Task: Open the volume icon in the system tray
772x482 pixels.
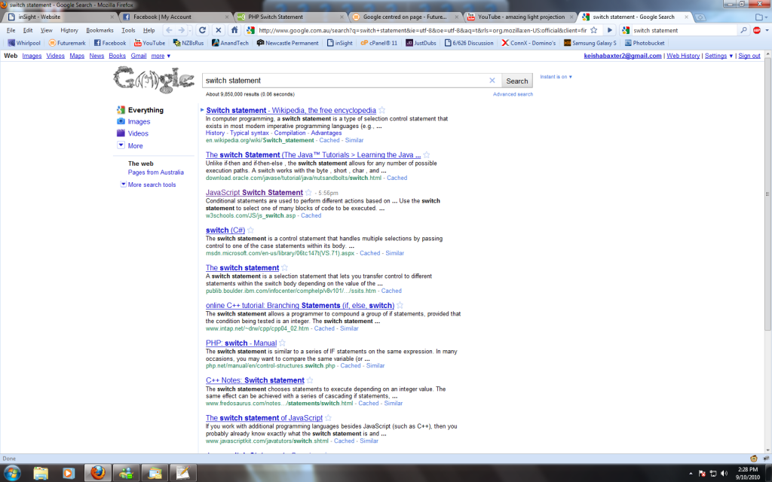Action: click(724, 473)
